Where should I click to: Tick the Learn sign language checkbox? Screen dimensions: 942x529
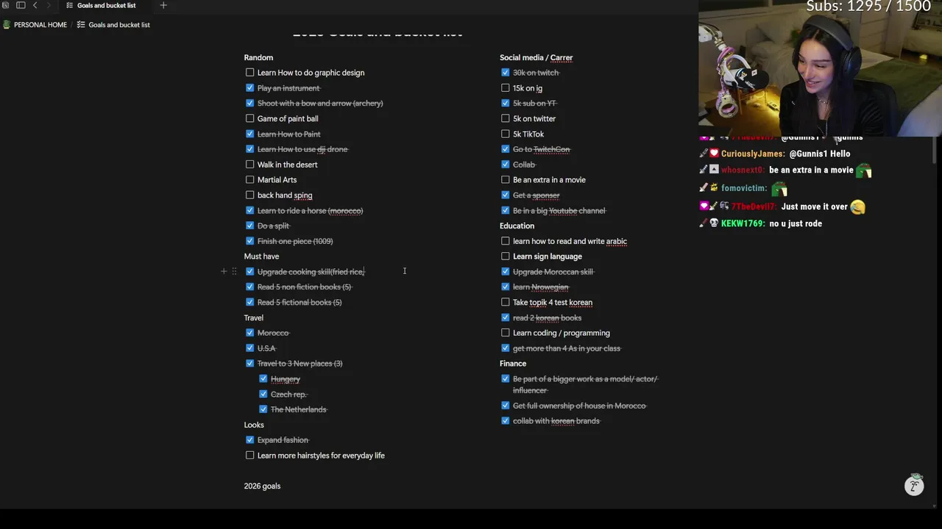pyautogui.click(x=505, y=256)
